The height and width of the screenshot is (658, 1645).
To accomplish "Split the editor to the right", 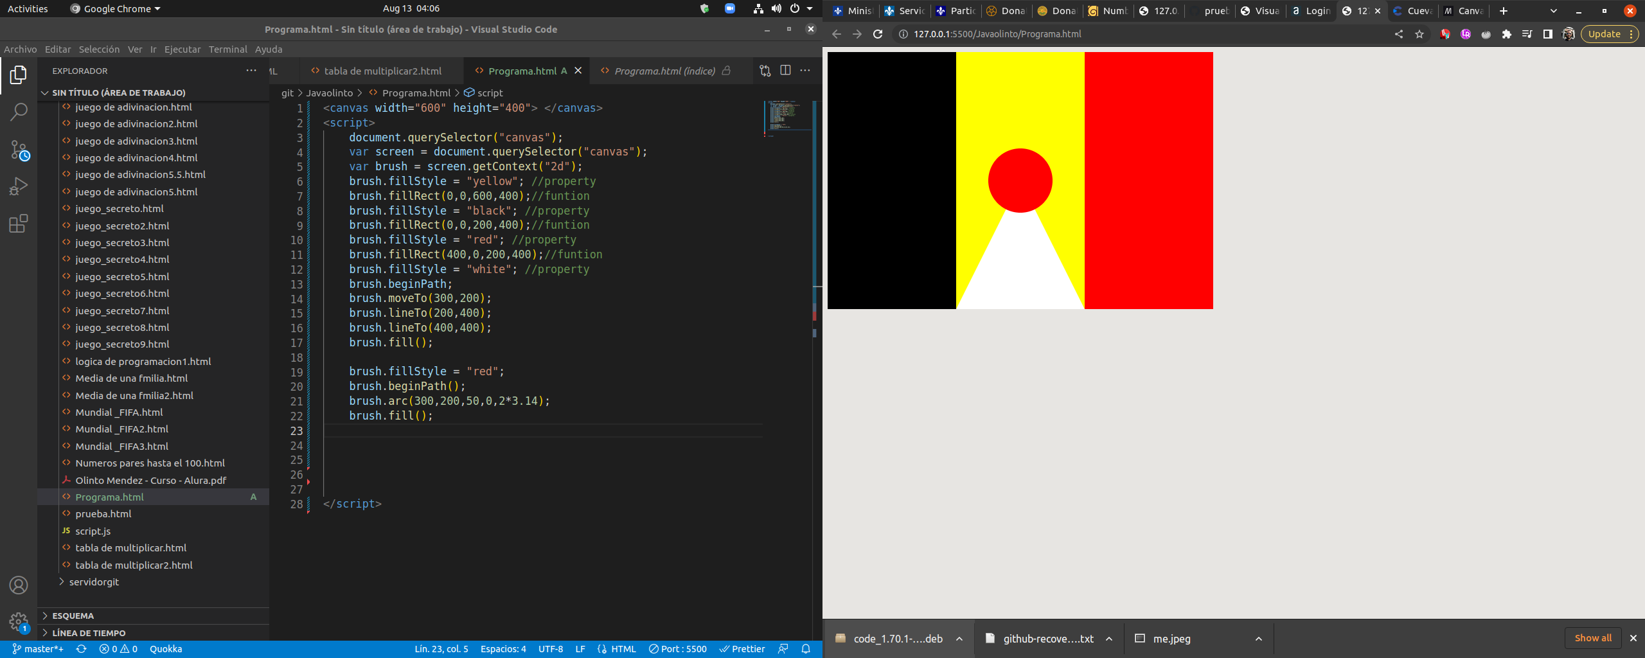I will click(785, 71).
